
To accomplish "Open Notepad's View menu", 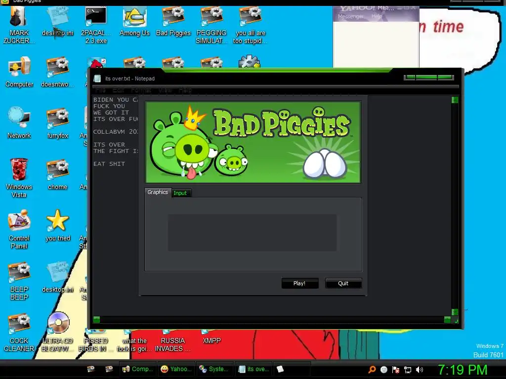I will click(165, 90).
